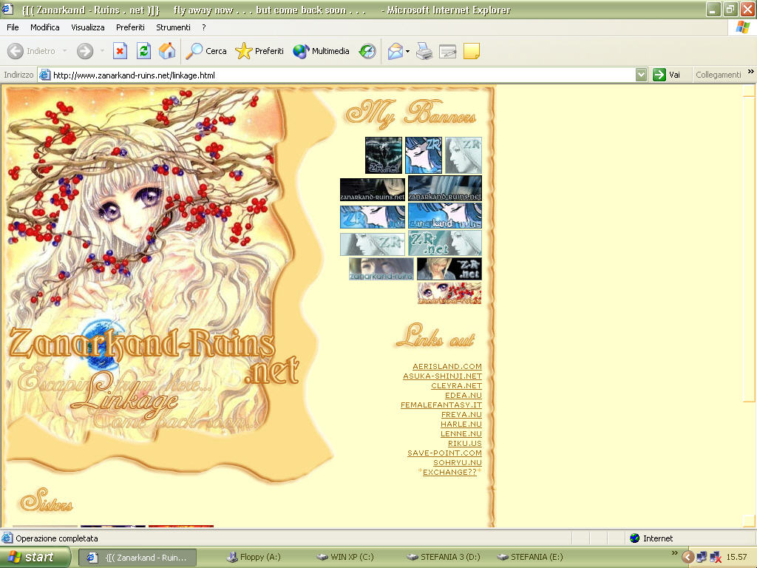Open the SOHRYU.NU link

tap(457, 463)
